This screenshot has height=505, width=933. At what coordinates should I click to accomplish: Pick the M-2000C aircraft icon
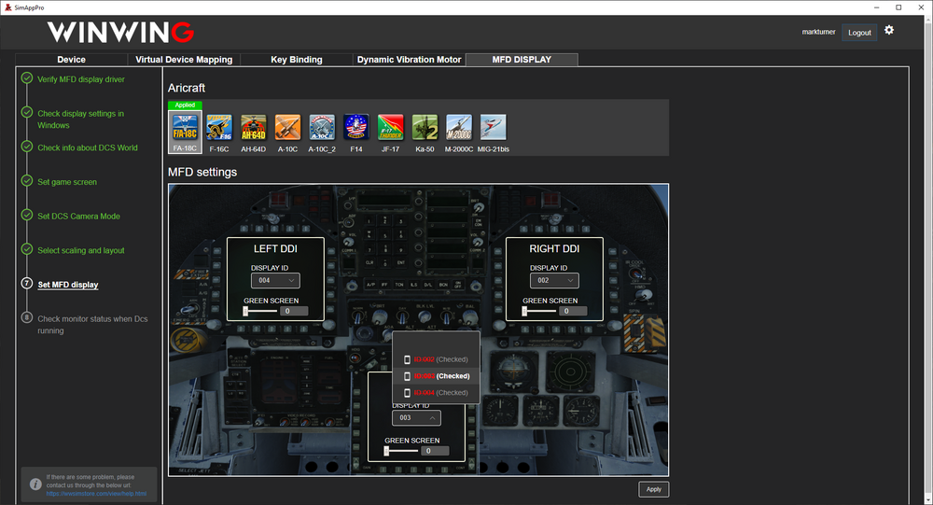pyautogui.click(x=458, y=128)
